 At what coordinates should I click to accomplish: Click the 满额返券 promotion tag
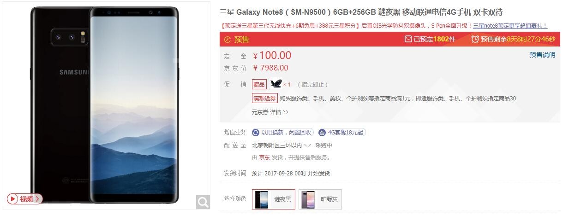pos(264,98)
